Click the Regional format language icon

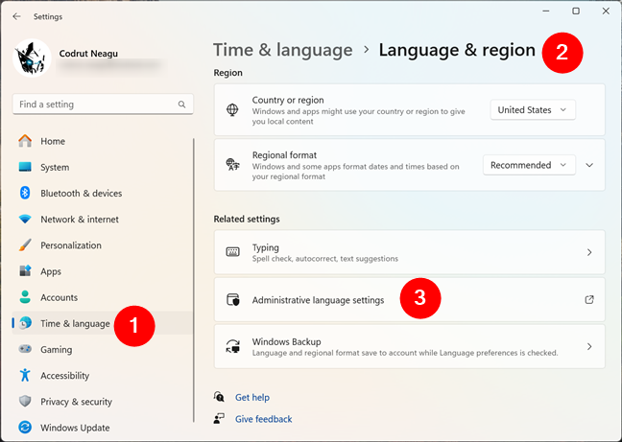coord(232,164)
